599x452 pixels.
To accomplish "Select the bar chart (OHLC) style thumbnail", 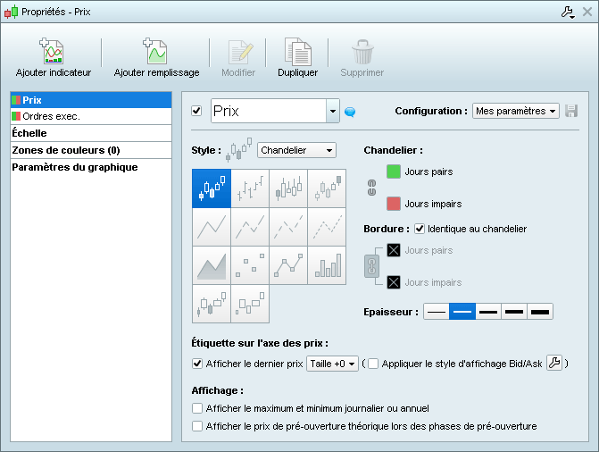I will click(250, 188).
